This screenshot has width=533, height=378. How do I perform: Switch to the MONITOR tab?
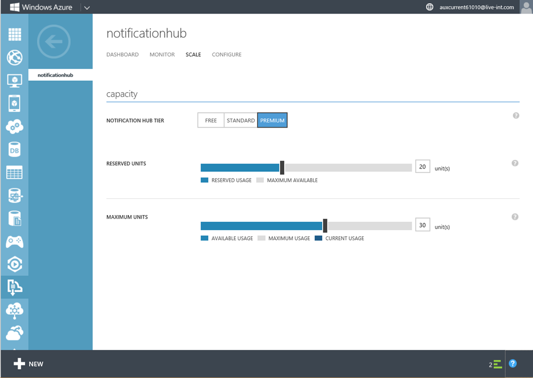tap(162, 54)
